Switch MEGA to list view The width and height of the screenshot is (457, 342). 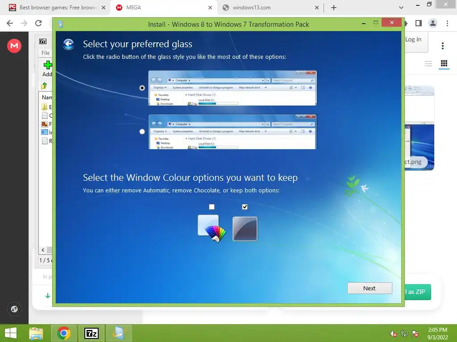point(428,63)
